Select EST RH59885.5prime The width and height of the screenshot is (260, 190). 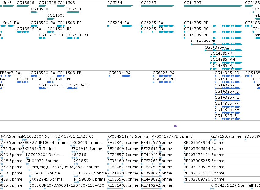coord(90,179)
